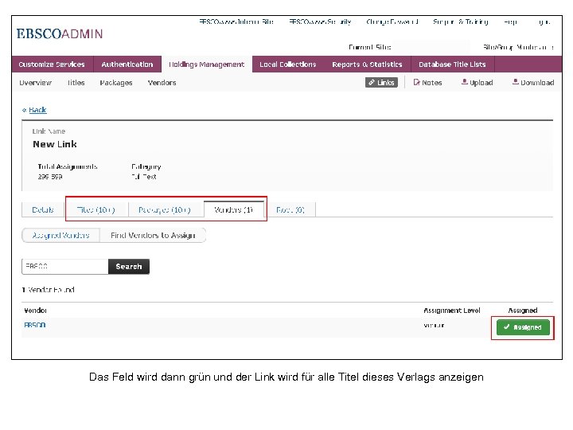
Task: Open the Links tool in the toolbar
Action: click(x=381, y=83)
